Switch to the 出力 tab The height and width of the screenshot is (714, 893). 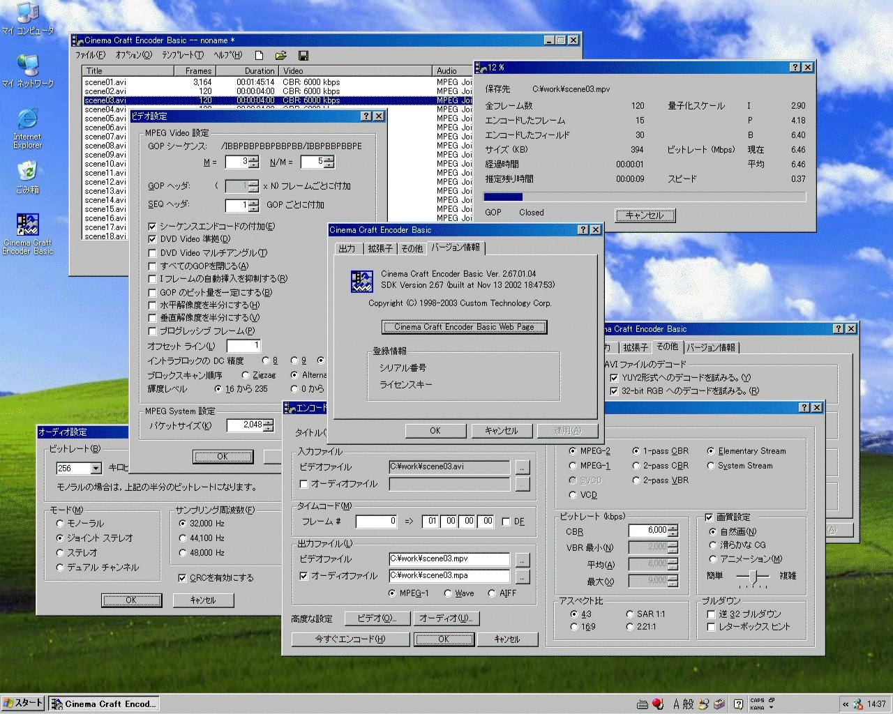pos(347,249)
